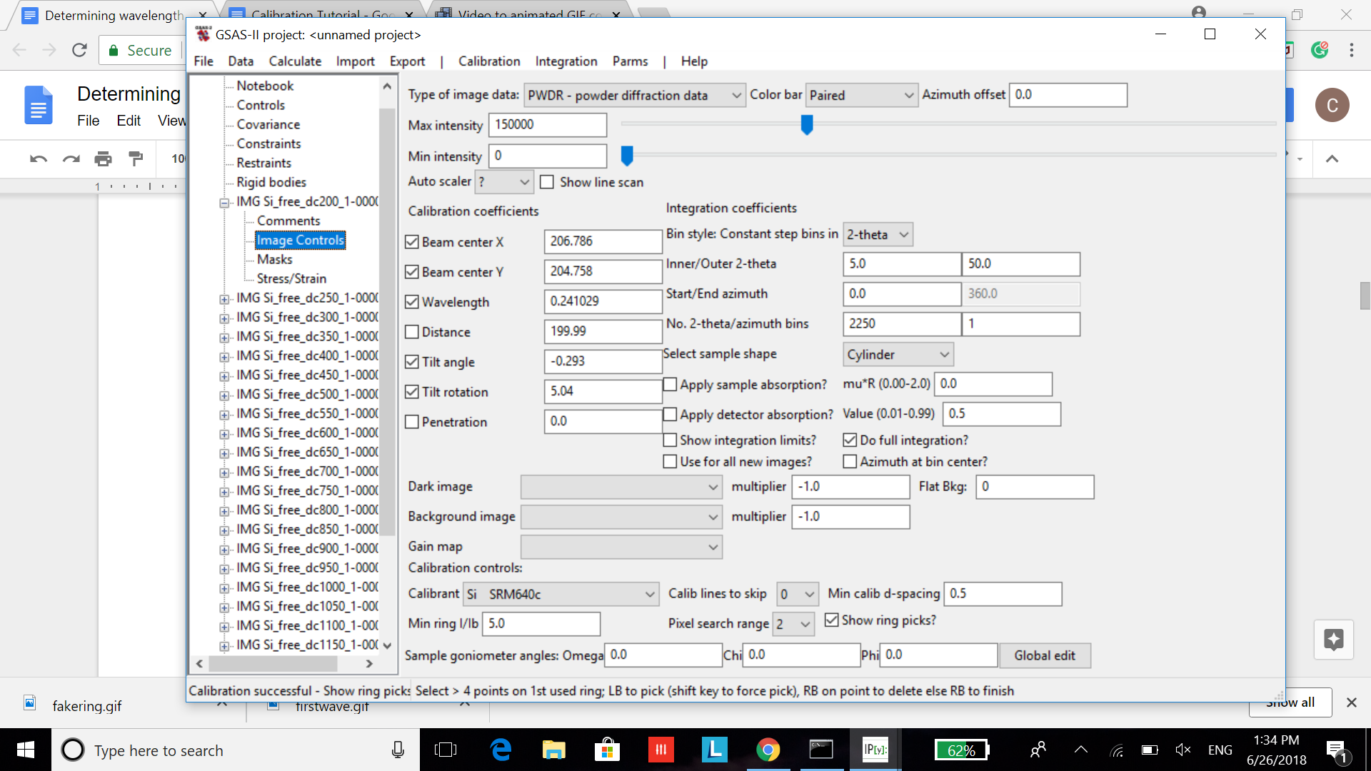This screenshot has height=771, width=1371.
Task: Open the Integration menu
Action: 566,61
